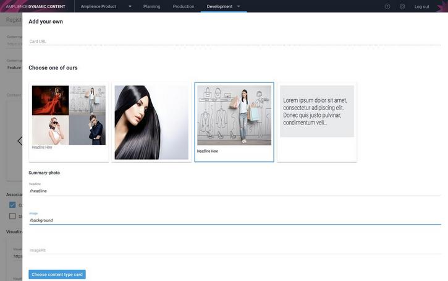448x281 pixels.
Task: Click the imageAlt input field
Action: tap(235, 250)
